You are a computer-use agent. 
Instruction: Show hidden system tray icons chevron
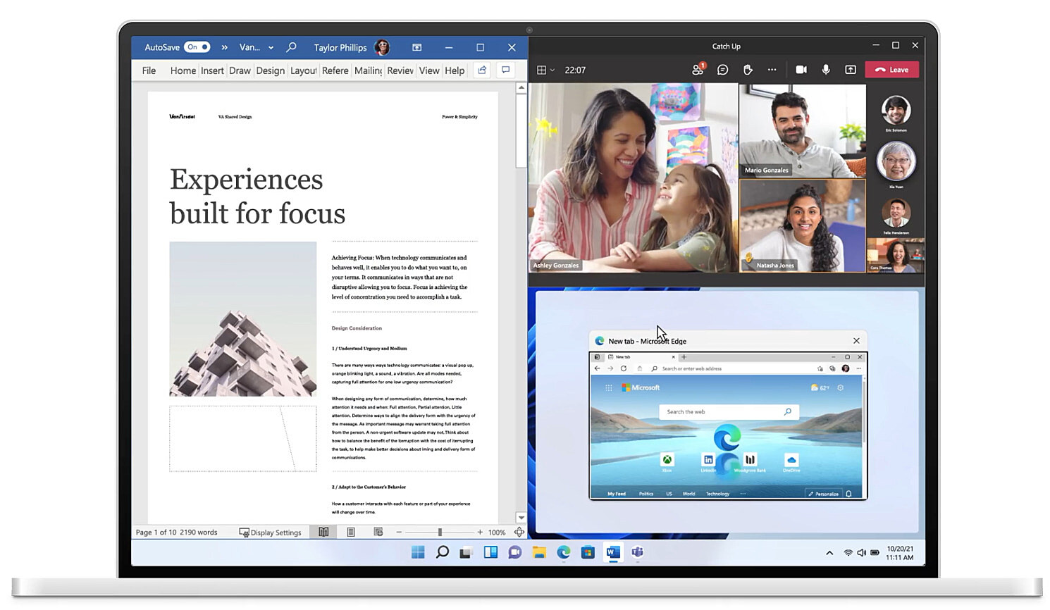[829, 553]
